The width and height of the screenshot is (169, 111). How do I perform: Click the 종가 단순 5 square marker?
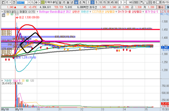[x=143, y=12]
